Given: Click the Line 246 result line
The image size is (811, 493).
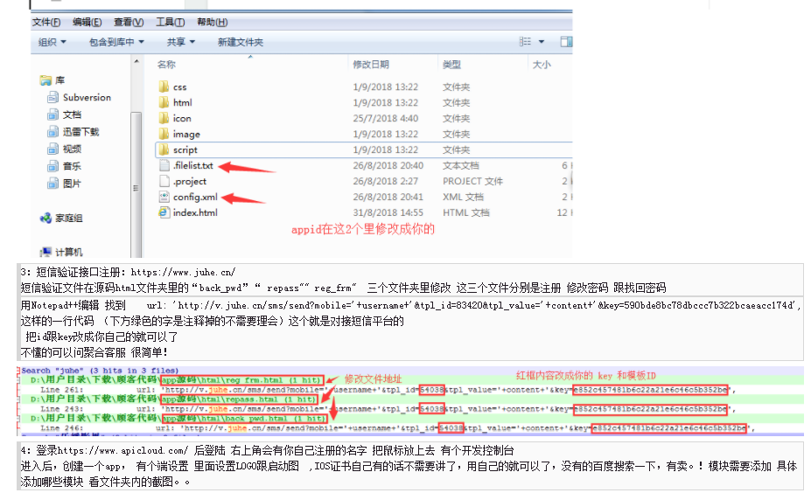Looking at the screenshot, I should point(398,428).
